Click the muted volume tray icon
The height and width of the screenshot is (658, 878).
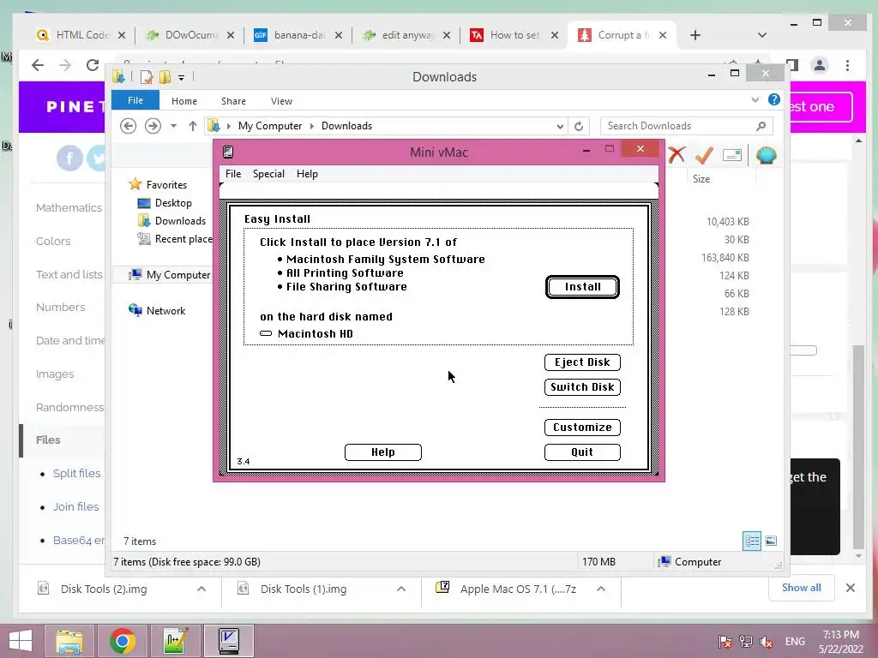(766, 642)
